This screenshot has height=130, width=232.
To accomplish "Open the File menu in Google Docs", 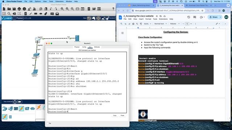I will point(125,19).
